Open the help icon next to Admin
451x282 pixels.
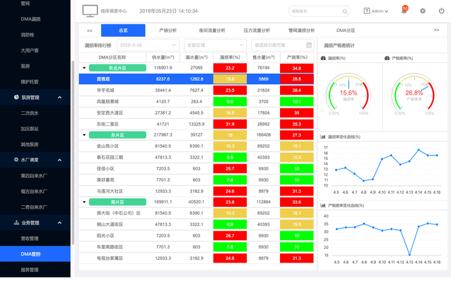tap(366, 11)
